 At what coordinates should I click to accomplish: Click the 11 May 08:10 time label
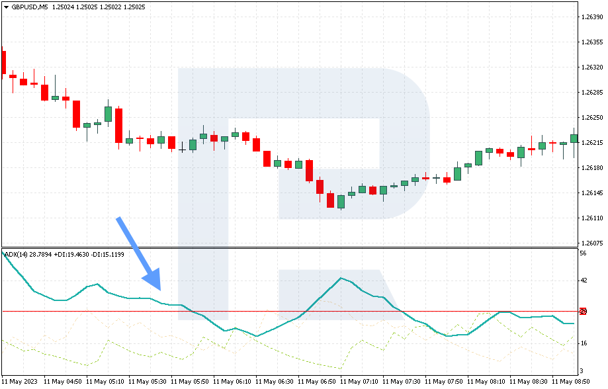pos(486,382)
